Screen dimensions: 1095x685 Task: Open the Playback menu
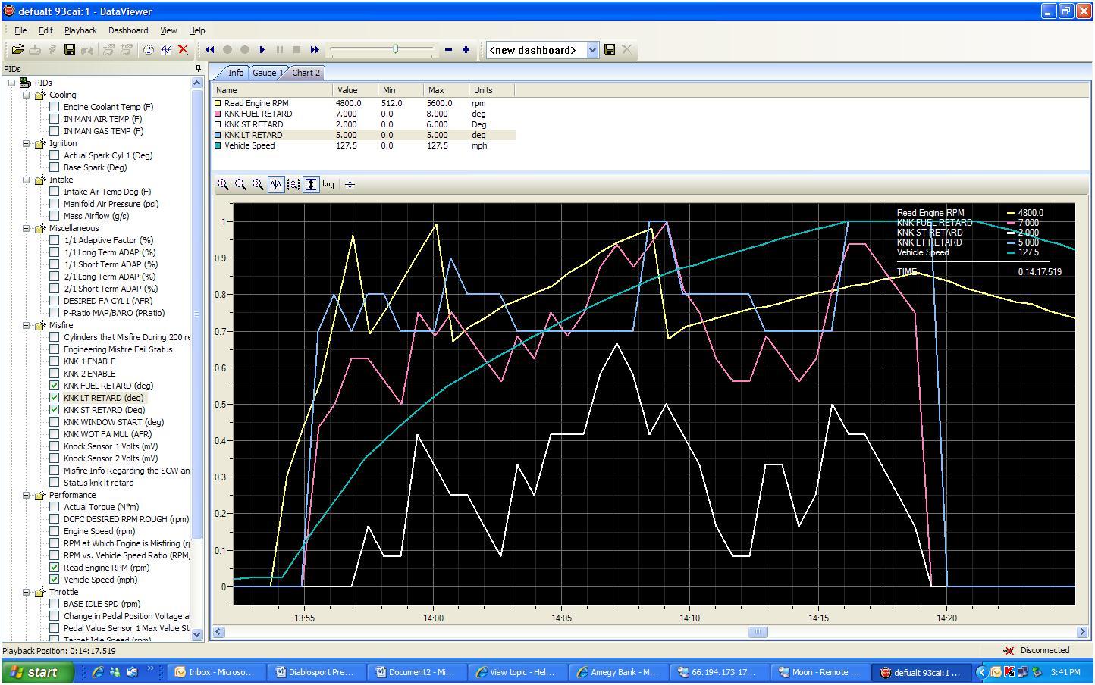[80, 30]
